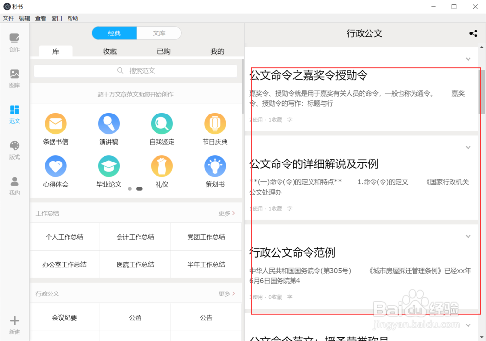Expand the 公文命令的详细解说及示例 item
Screen dimensions: 486x341
[x=468, y=147]
